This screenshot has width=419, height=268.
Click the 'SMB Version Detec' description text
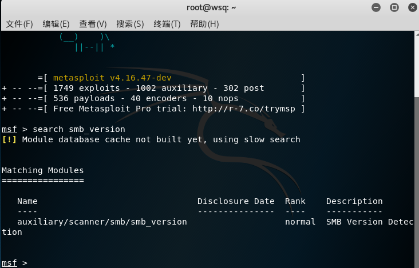click(x=370, y=222)
